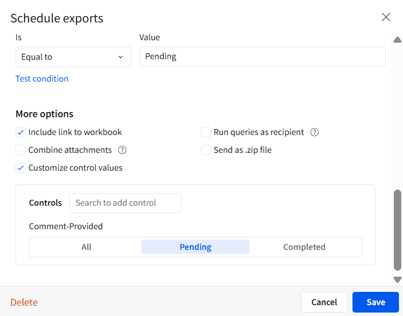Click the Test condition link

coord(42,79)
